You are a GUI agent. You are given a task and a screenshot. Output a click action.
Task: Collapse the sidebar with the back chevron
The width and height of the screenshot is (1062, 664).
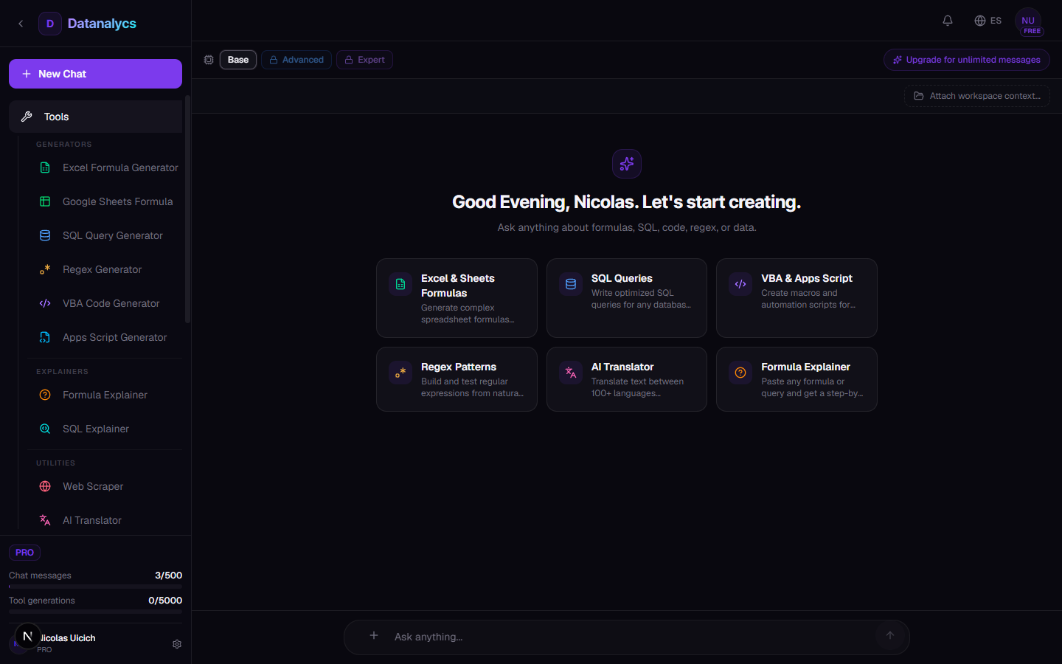click(21, 23)
